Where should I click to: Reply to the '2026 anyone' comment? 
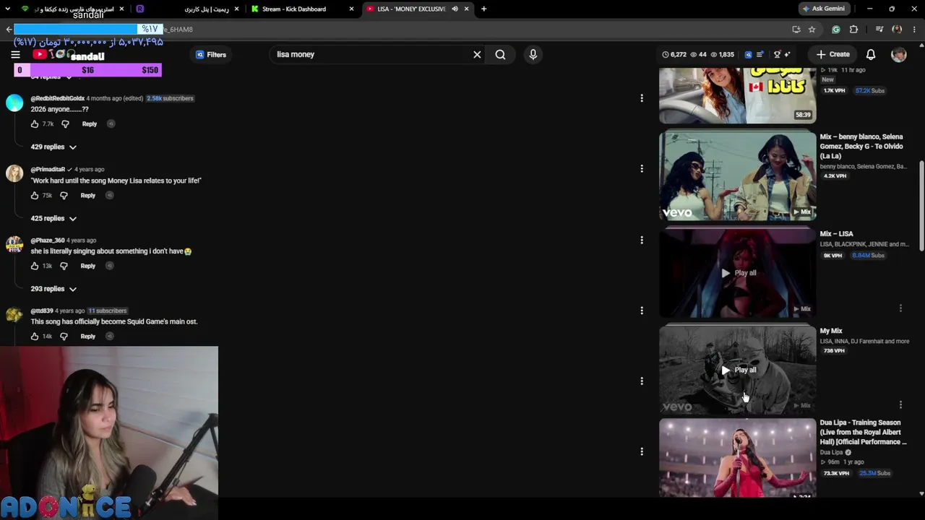[x=90, y=124]
